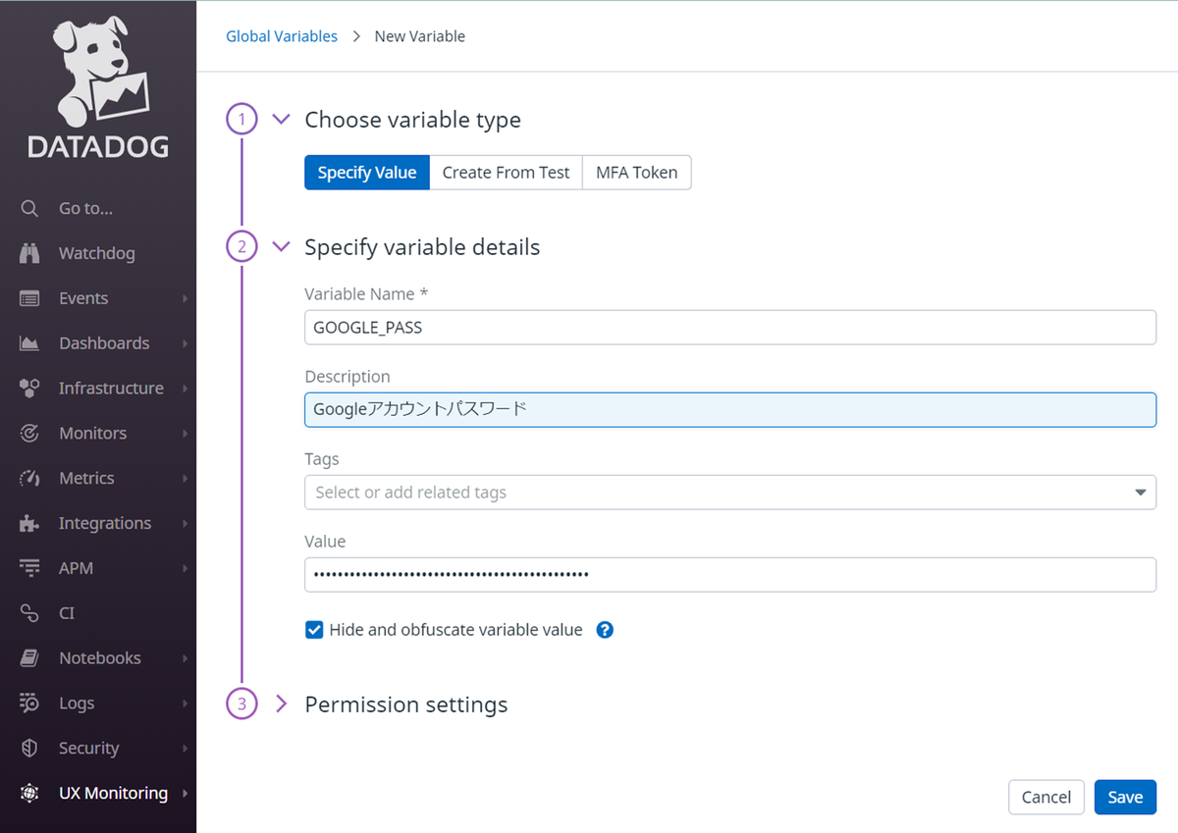This screenshot has height=833, width=1178.
Task: Click the Dashboards chart icon
Action: [29, 343]
